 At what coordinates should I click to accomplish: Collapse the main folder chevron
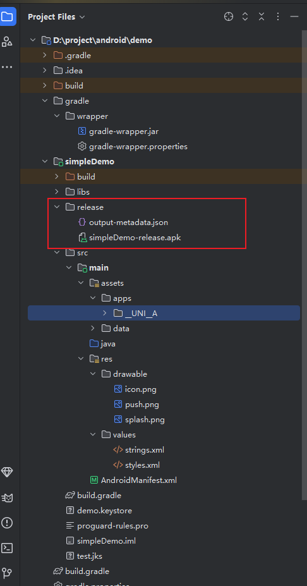pos(69,267)
